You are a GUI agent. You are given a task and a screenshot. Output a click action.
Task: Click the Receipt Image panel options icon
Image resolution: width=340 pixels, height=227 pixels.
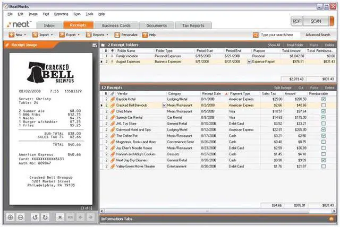point(95,45)
